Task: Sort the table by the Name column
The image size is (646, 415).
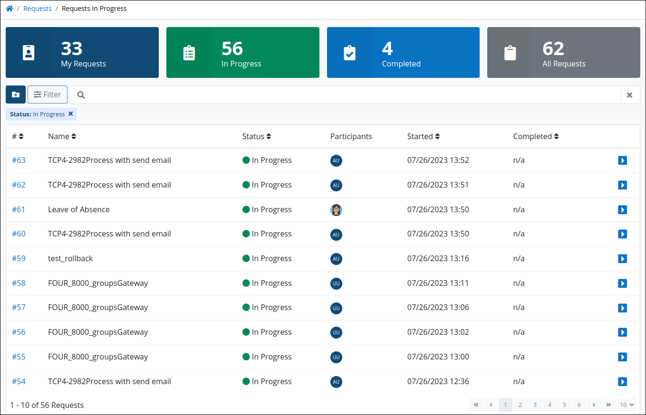Action: point(62,136)
